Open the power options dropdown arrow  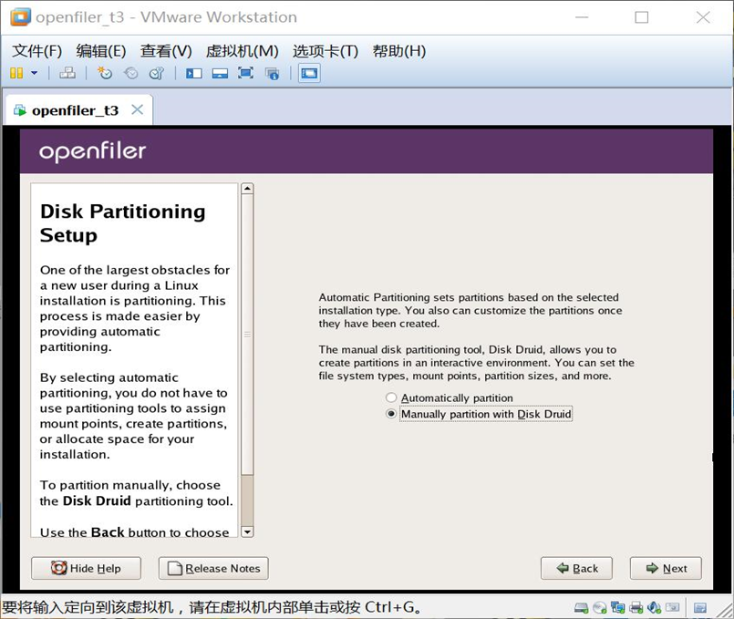(x=34, y=73)
